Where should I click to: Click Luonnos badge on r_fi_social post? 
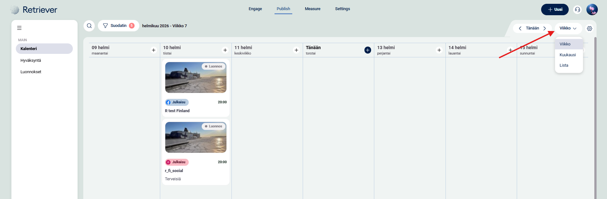click(x=214, y=126)
